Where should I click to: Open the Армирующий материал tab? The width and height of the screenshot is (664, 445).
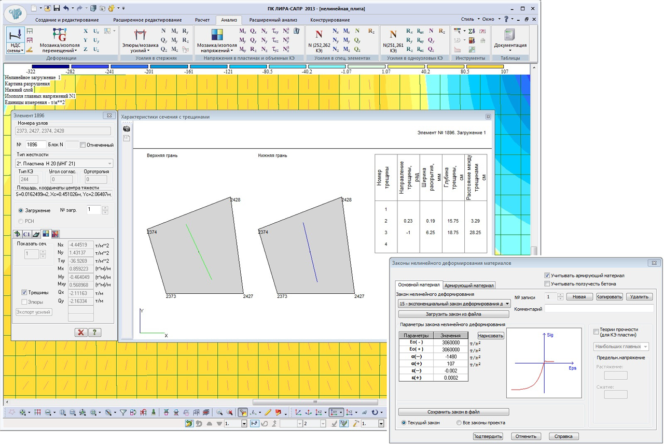(x=469, y=285)
